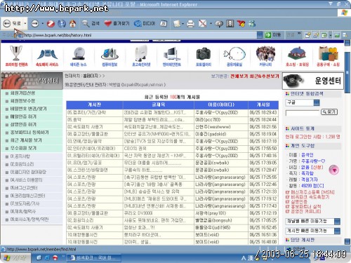Open the wings 속도패치 서비스 icon
This screenshot has width=351, height=263.
pos(47,57)
